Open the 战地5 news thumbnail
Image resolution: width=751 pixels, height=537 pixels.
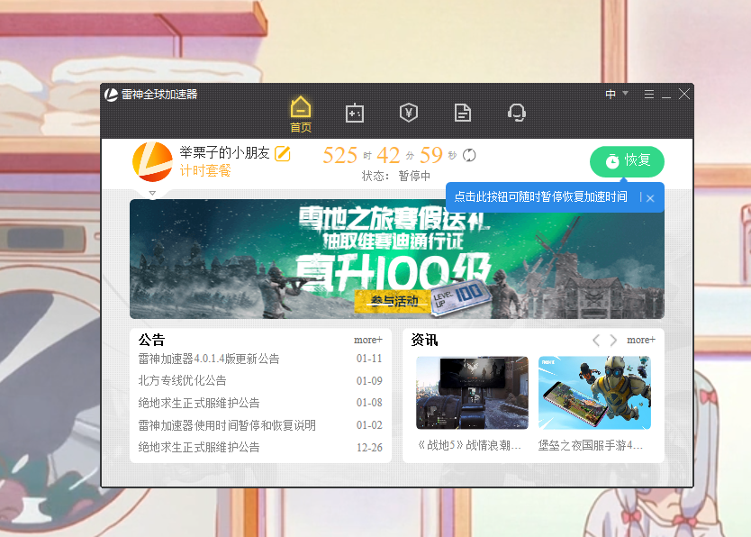472,393
